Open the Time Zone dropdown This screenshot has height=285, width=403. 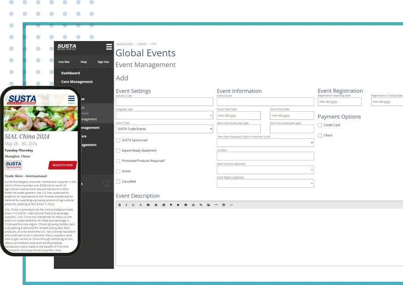tap(265, 143)
